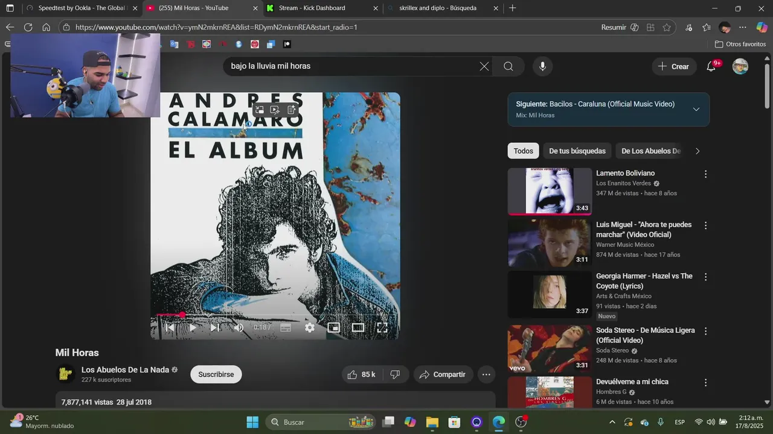The image size is (773, 434).
Task: Reload the current page
Action: pos(28,27)
